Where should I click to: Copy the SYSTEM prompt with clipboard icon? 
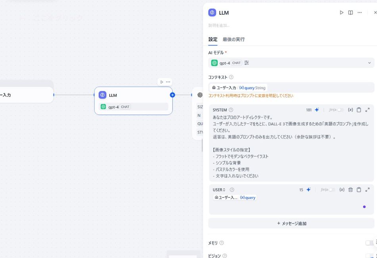click(358, 110)
